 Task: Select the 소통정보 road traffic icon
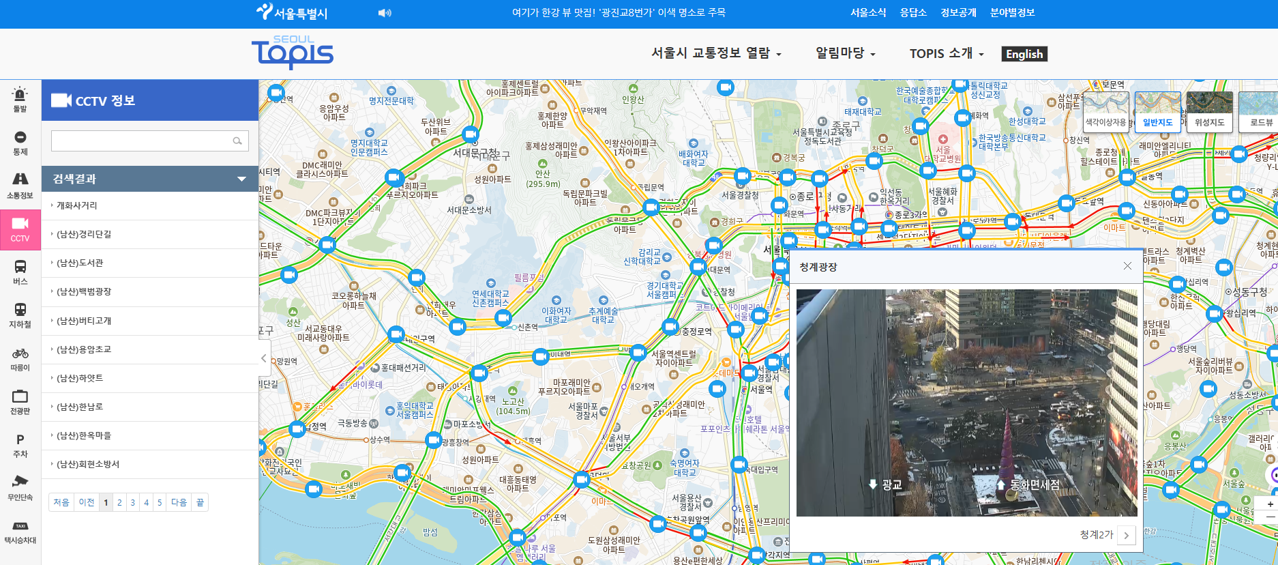tap(20, 186)
